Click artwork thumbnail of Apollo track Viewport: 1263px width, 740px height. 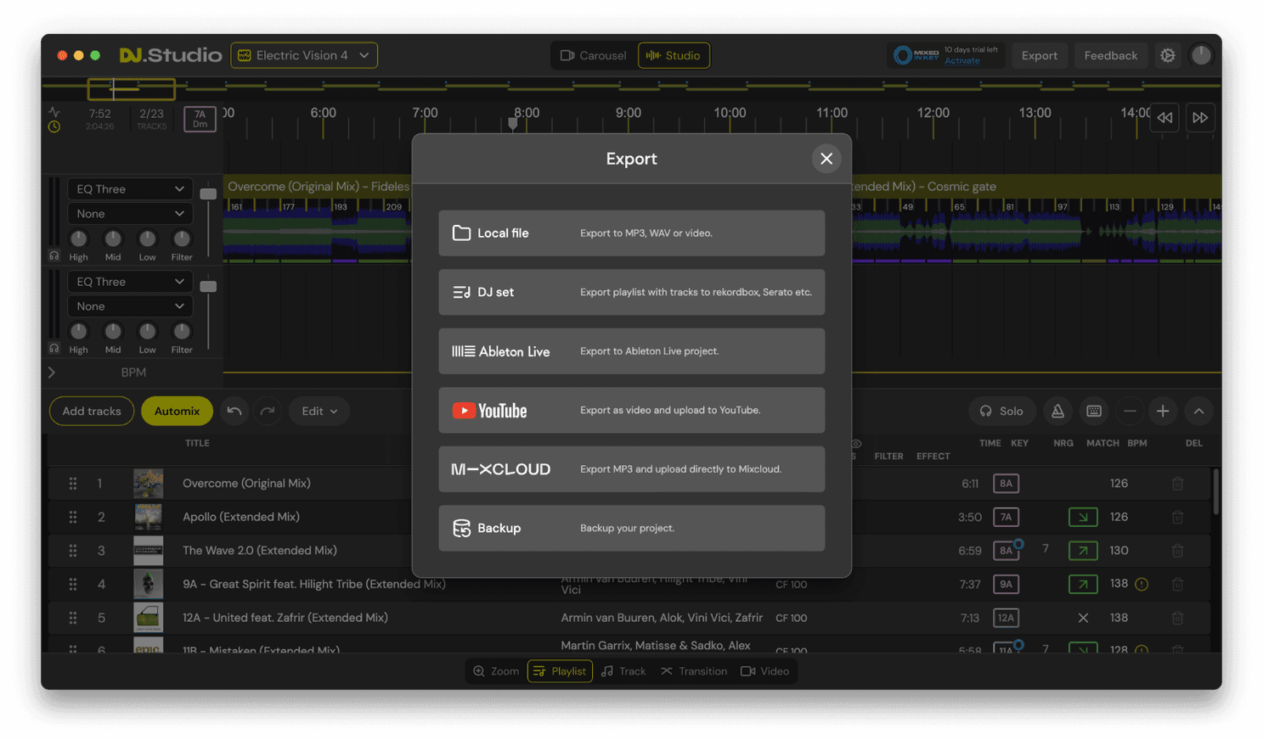[148, 517]
